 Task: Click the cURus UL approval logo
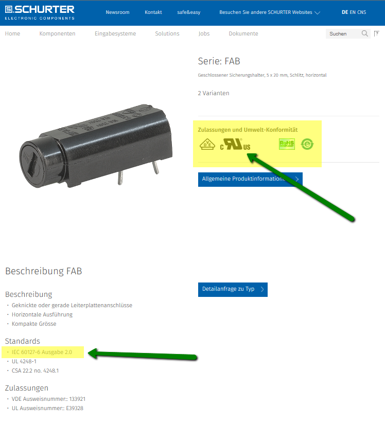pyautogui.click(x=235, y=144)
